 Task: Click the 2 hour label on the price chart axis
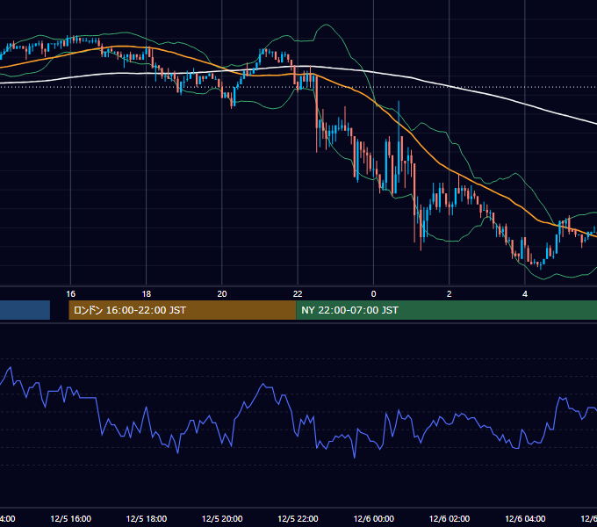[450, 294]
